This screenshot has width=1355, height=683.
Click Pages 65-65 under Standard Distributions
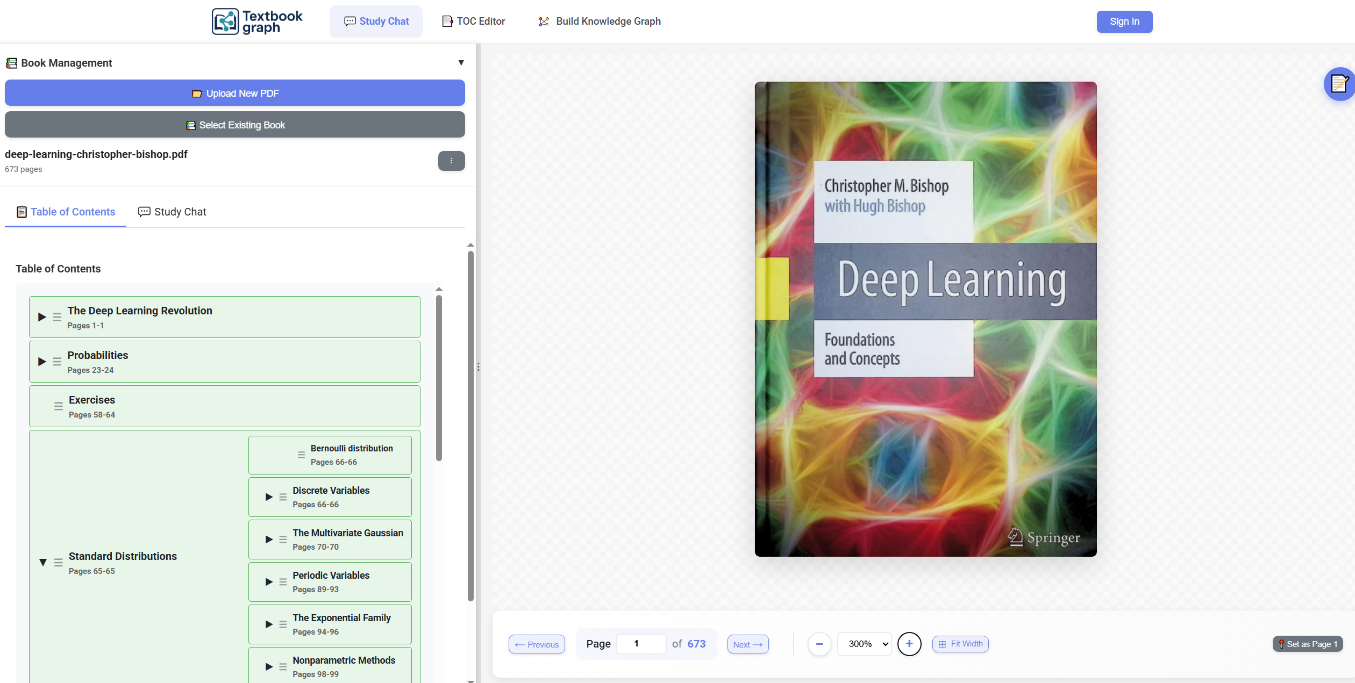tap(92, 571)
